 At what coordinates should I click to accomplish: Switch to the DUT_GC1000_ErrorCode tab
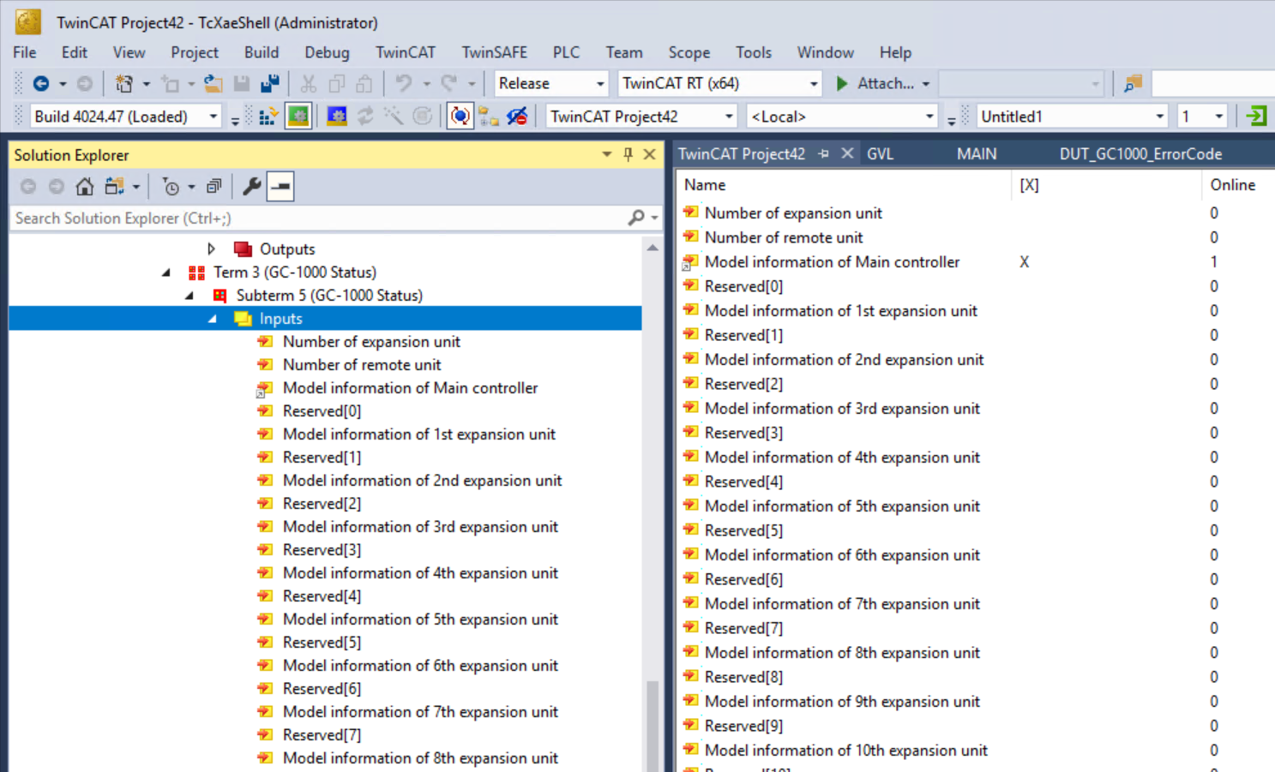(1140, 153)
